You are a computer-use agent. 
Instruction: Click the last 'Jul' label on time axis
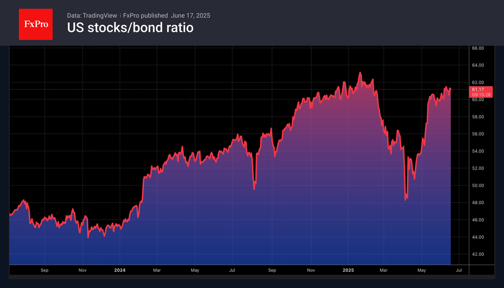pos(459,270)
